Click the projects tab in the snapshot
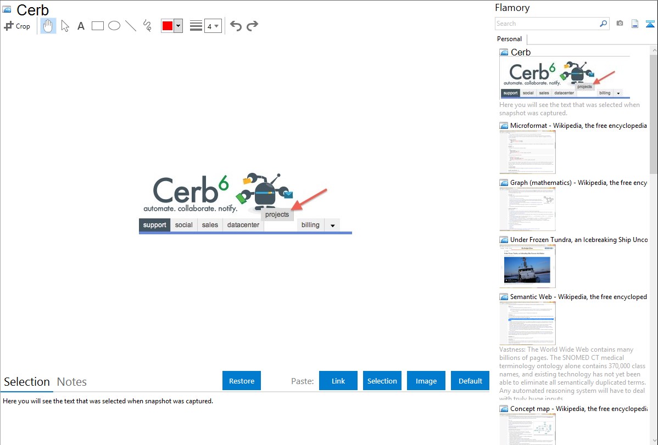The width and height of the screenshot is (658, 445). [277, 215]
